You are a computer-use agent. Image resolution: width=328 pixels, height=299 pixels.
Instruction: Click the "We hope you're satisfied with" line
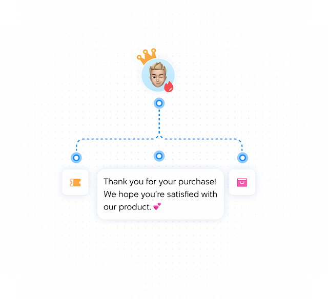click(160, 195)
